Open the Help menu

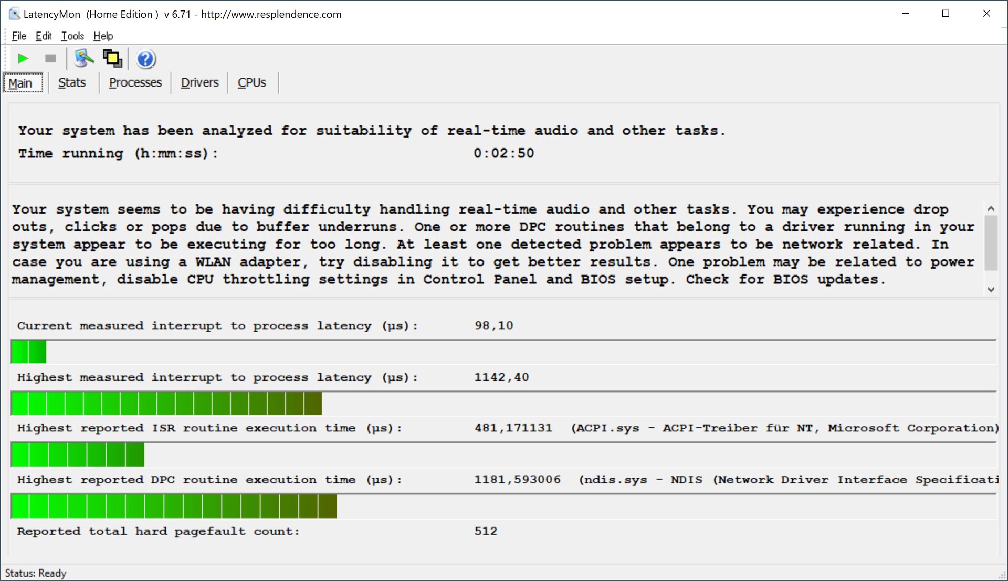click(x=103, y=36)
